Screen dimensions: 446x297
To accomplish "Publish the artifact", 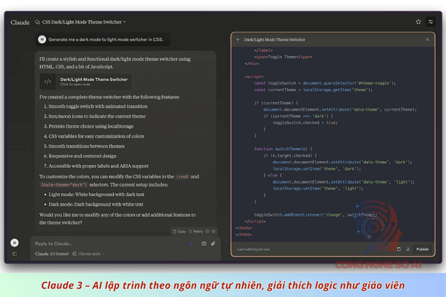I will [x=422, y=249].
